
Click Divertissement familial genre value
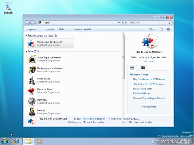(x=141, y=122)
